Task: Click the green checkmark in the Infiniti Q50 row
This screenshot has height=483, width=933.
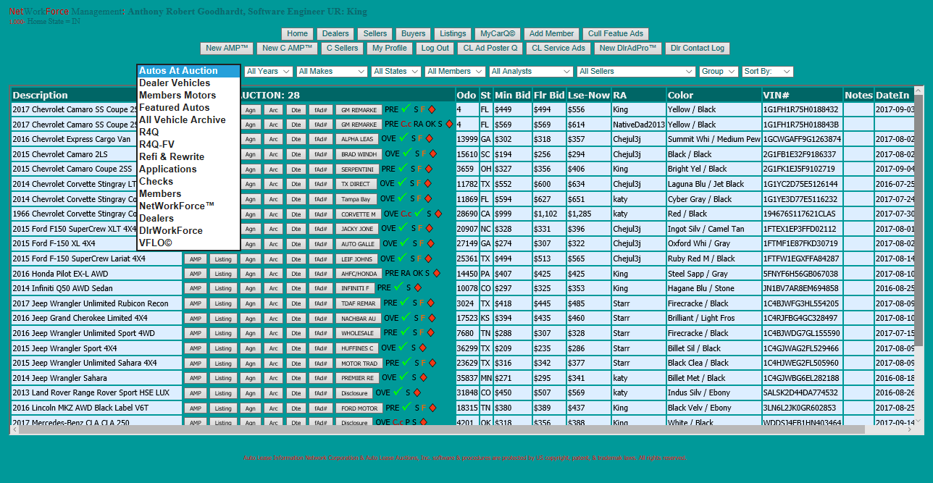Action: (399, 287)
